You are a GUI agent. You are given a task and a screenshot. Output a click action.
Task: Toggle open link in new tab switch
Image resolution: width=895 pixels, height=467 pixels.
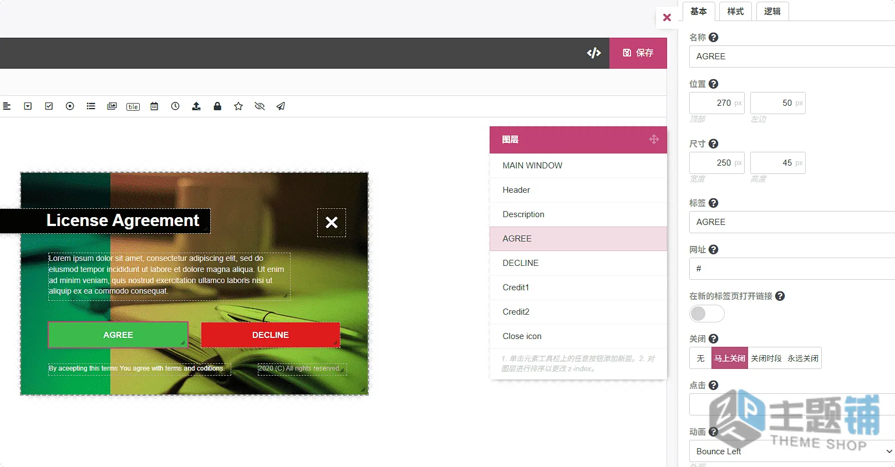coord(707,314)
